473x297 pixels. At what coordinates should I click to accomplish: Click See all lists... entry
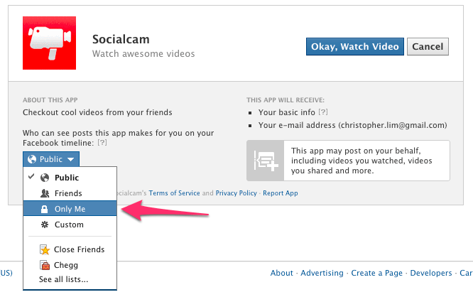click(x=63, y=279)
